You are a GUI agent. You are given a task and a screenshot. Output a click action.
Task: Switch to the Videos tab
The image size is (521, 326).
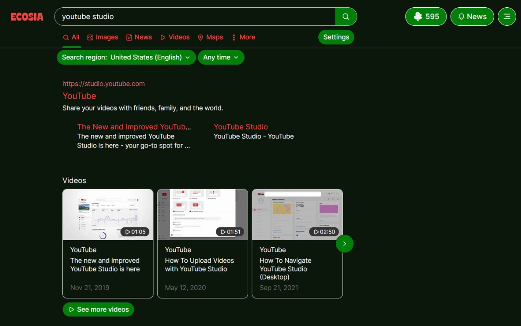175,37
